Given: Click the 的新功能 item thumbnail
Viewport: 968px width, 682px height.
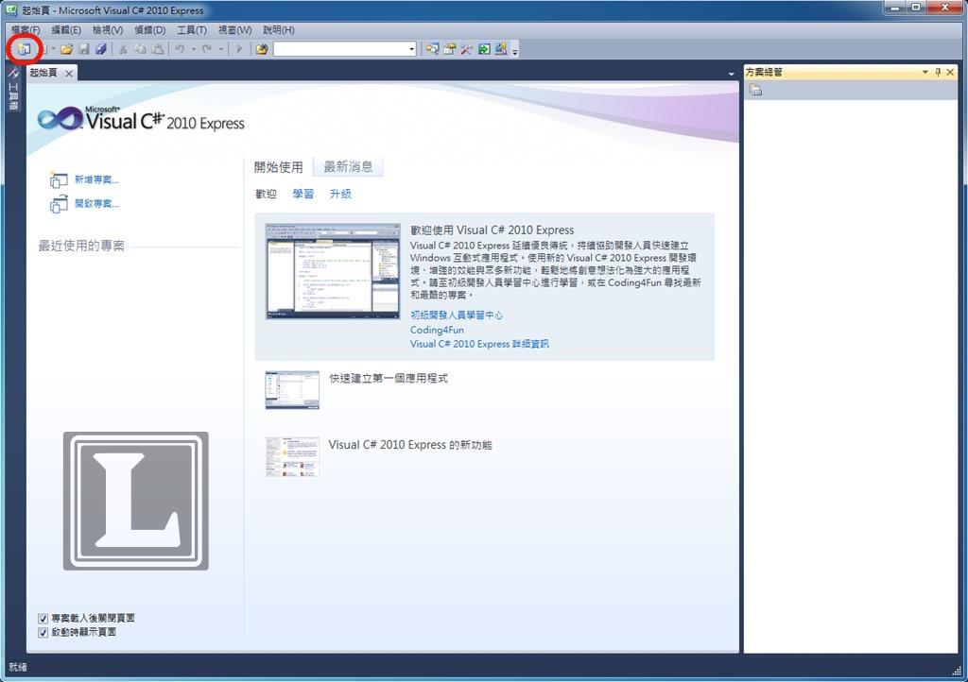Looking at the screenshot, I should [292, 457].
